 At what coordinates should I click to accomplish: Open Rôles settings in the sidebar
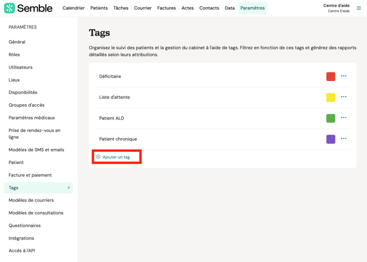tap(14, 55)
